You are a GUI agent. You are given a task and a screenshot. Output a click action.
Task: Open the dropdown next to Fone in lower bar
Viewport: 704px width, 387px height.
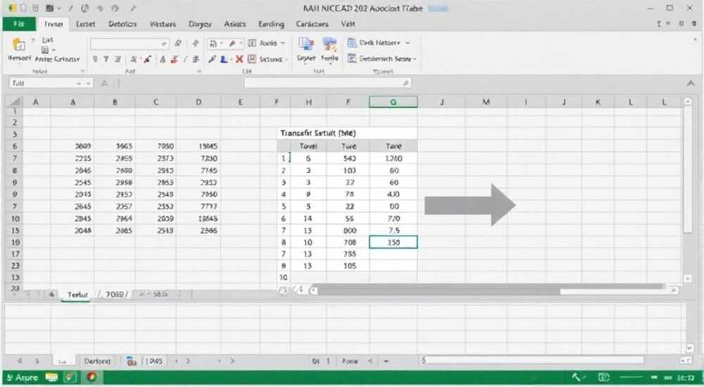tap(386, 361)
